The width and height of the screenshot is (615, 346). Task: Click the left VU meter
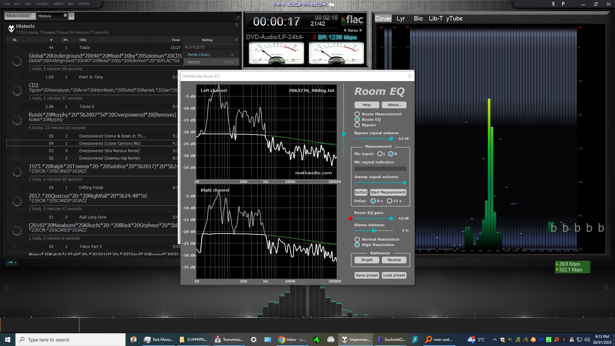click(276, 54)
